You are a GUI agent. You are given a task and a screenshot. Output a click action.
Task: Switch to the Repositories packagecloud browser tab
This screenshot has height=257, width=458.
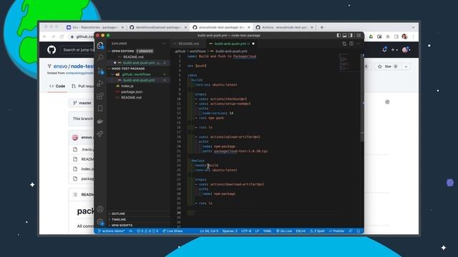point(95,27)
